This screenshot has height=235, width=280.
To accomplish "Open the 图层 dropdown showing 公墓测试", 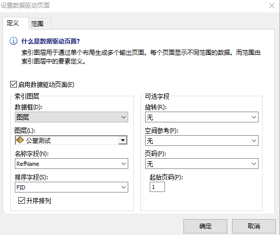I will click(72, 140).
